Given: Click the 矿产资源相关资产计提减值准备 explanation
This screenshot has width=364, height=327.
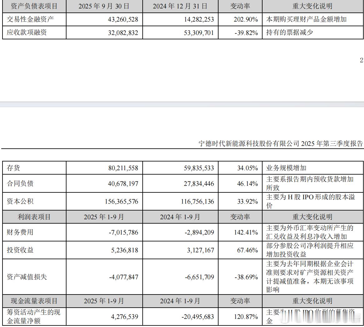Looking at the screenshot, I should coord(310,277).
